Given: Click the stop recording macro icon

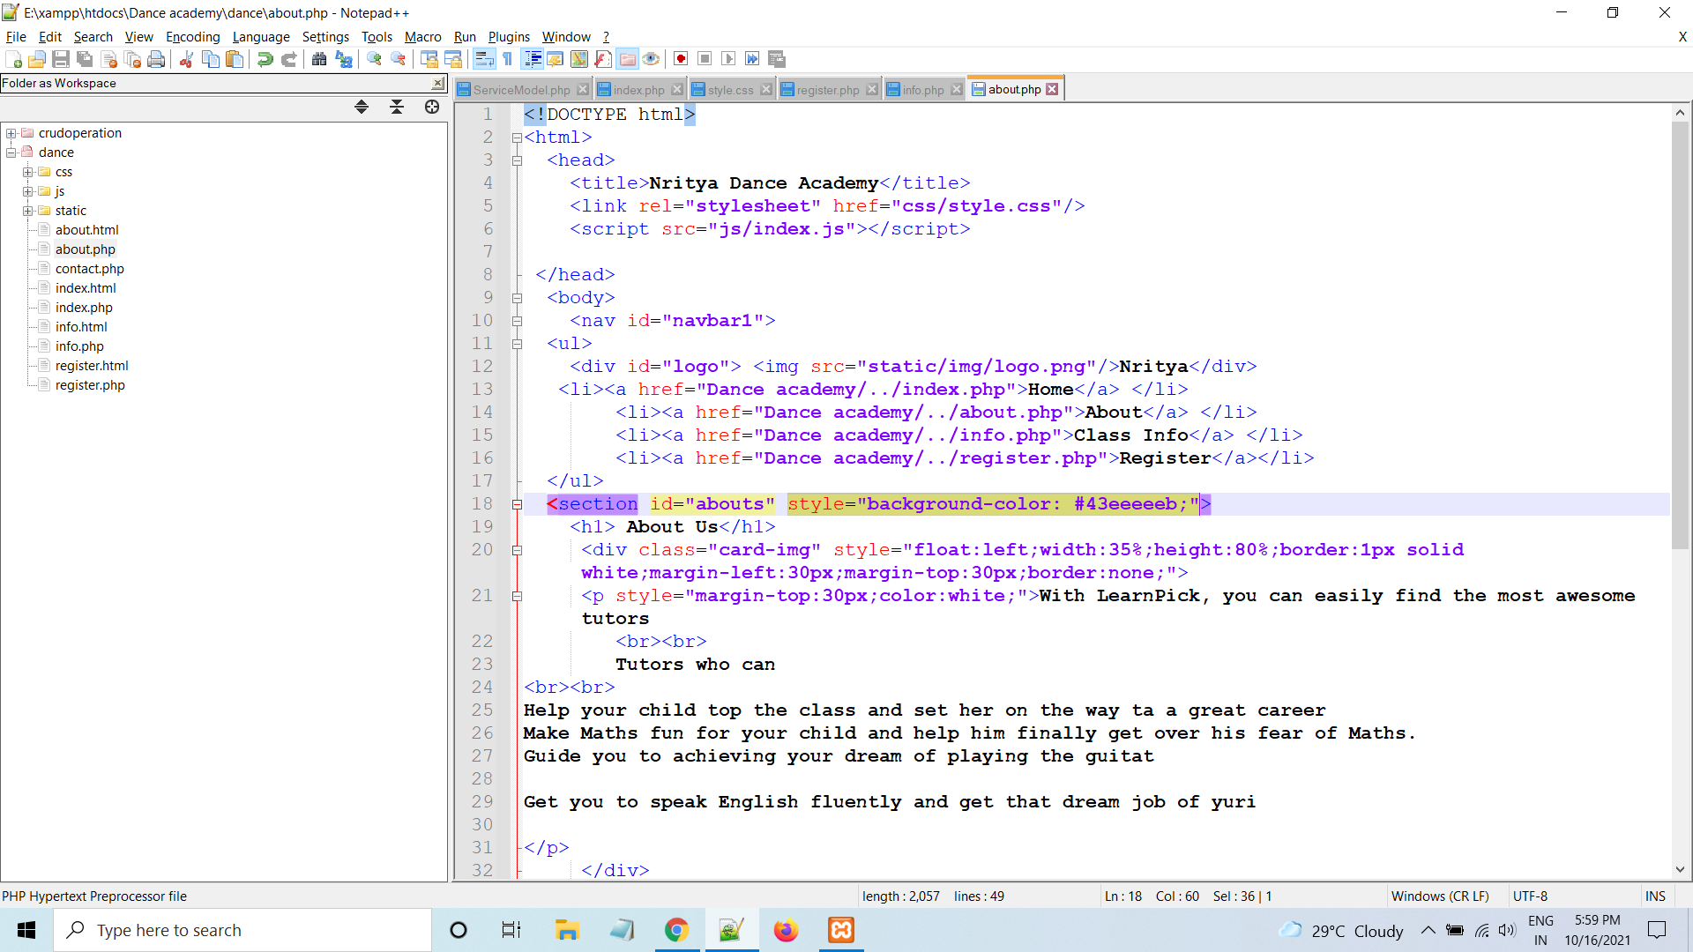Looking at the screenshot, I should tap(705, 59).
